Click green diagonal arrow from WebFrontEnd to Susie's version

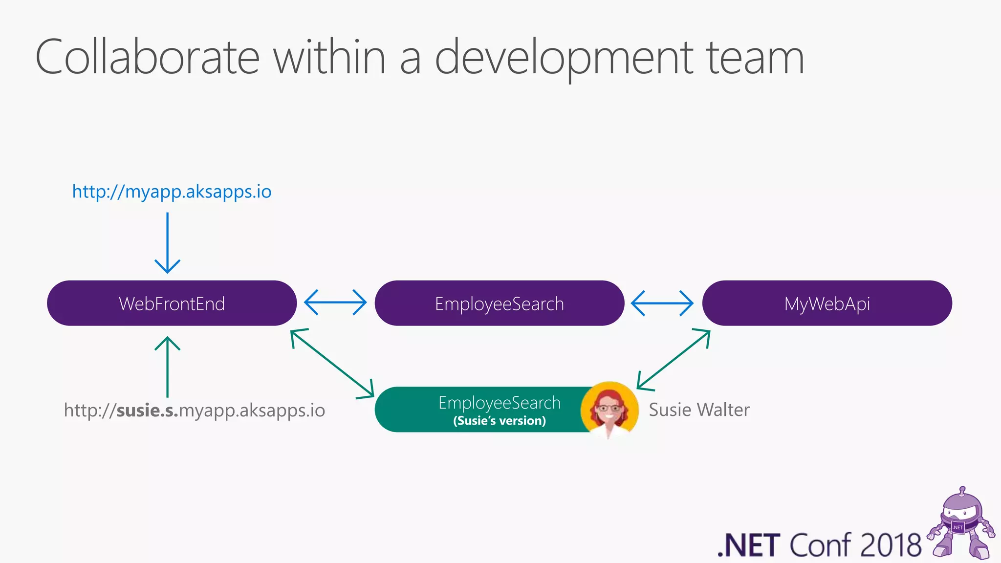(x=332, y=363)
